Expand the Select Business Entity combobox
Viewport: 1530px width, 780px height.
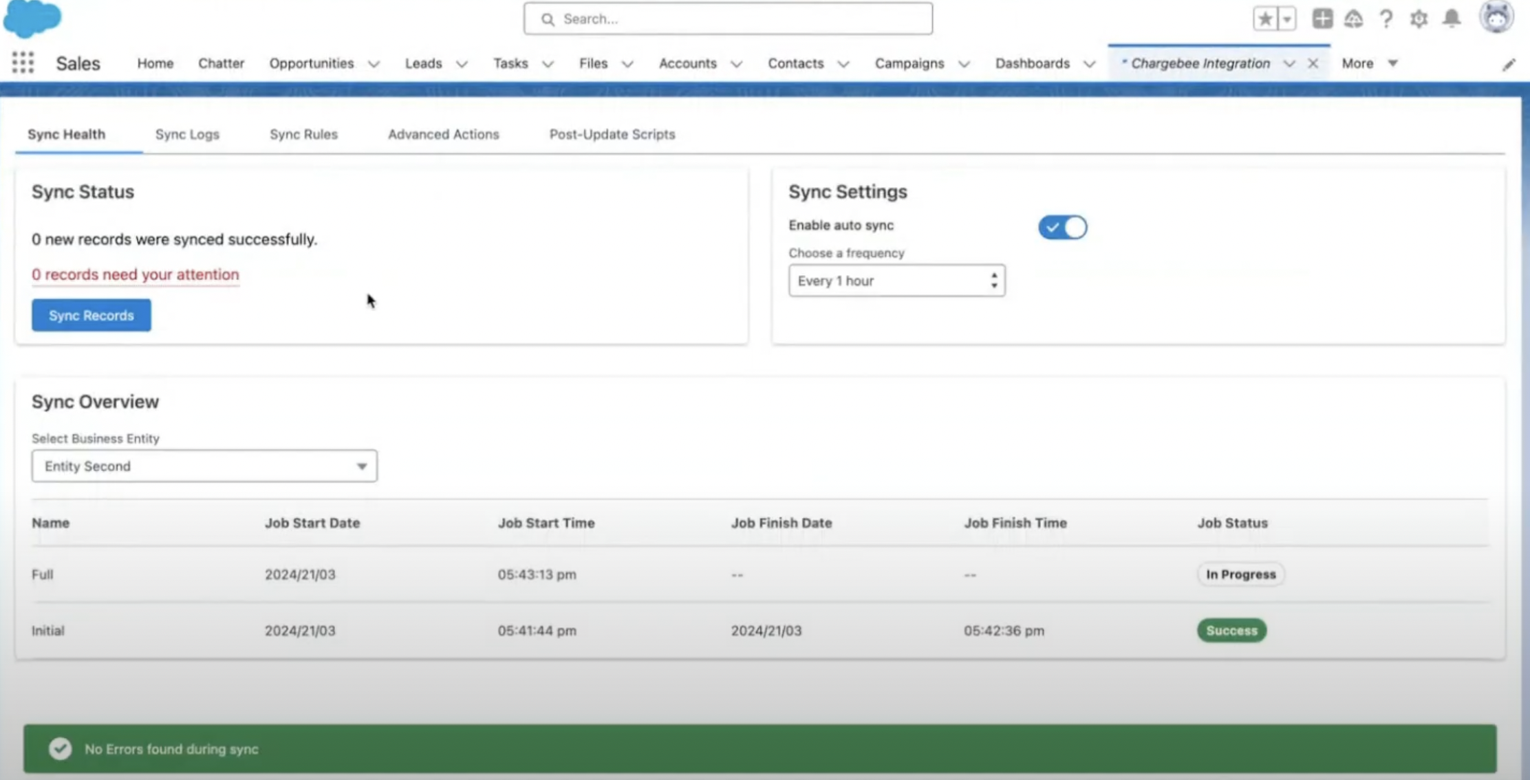(x=204, y=466)
